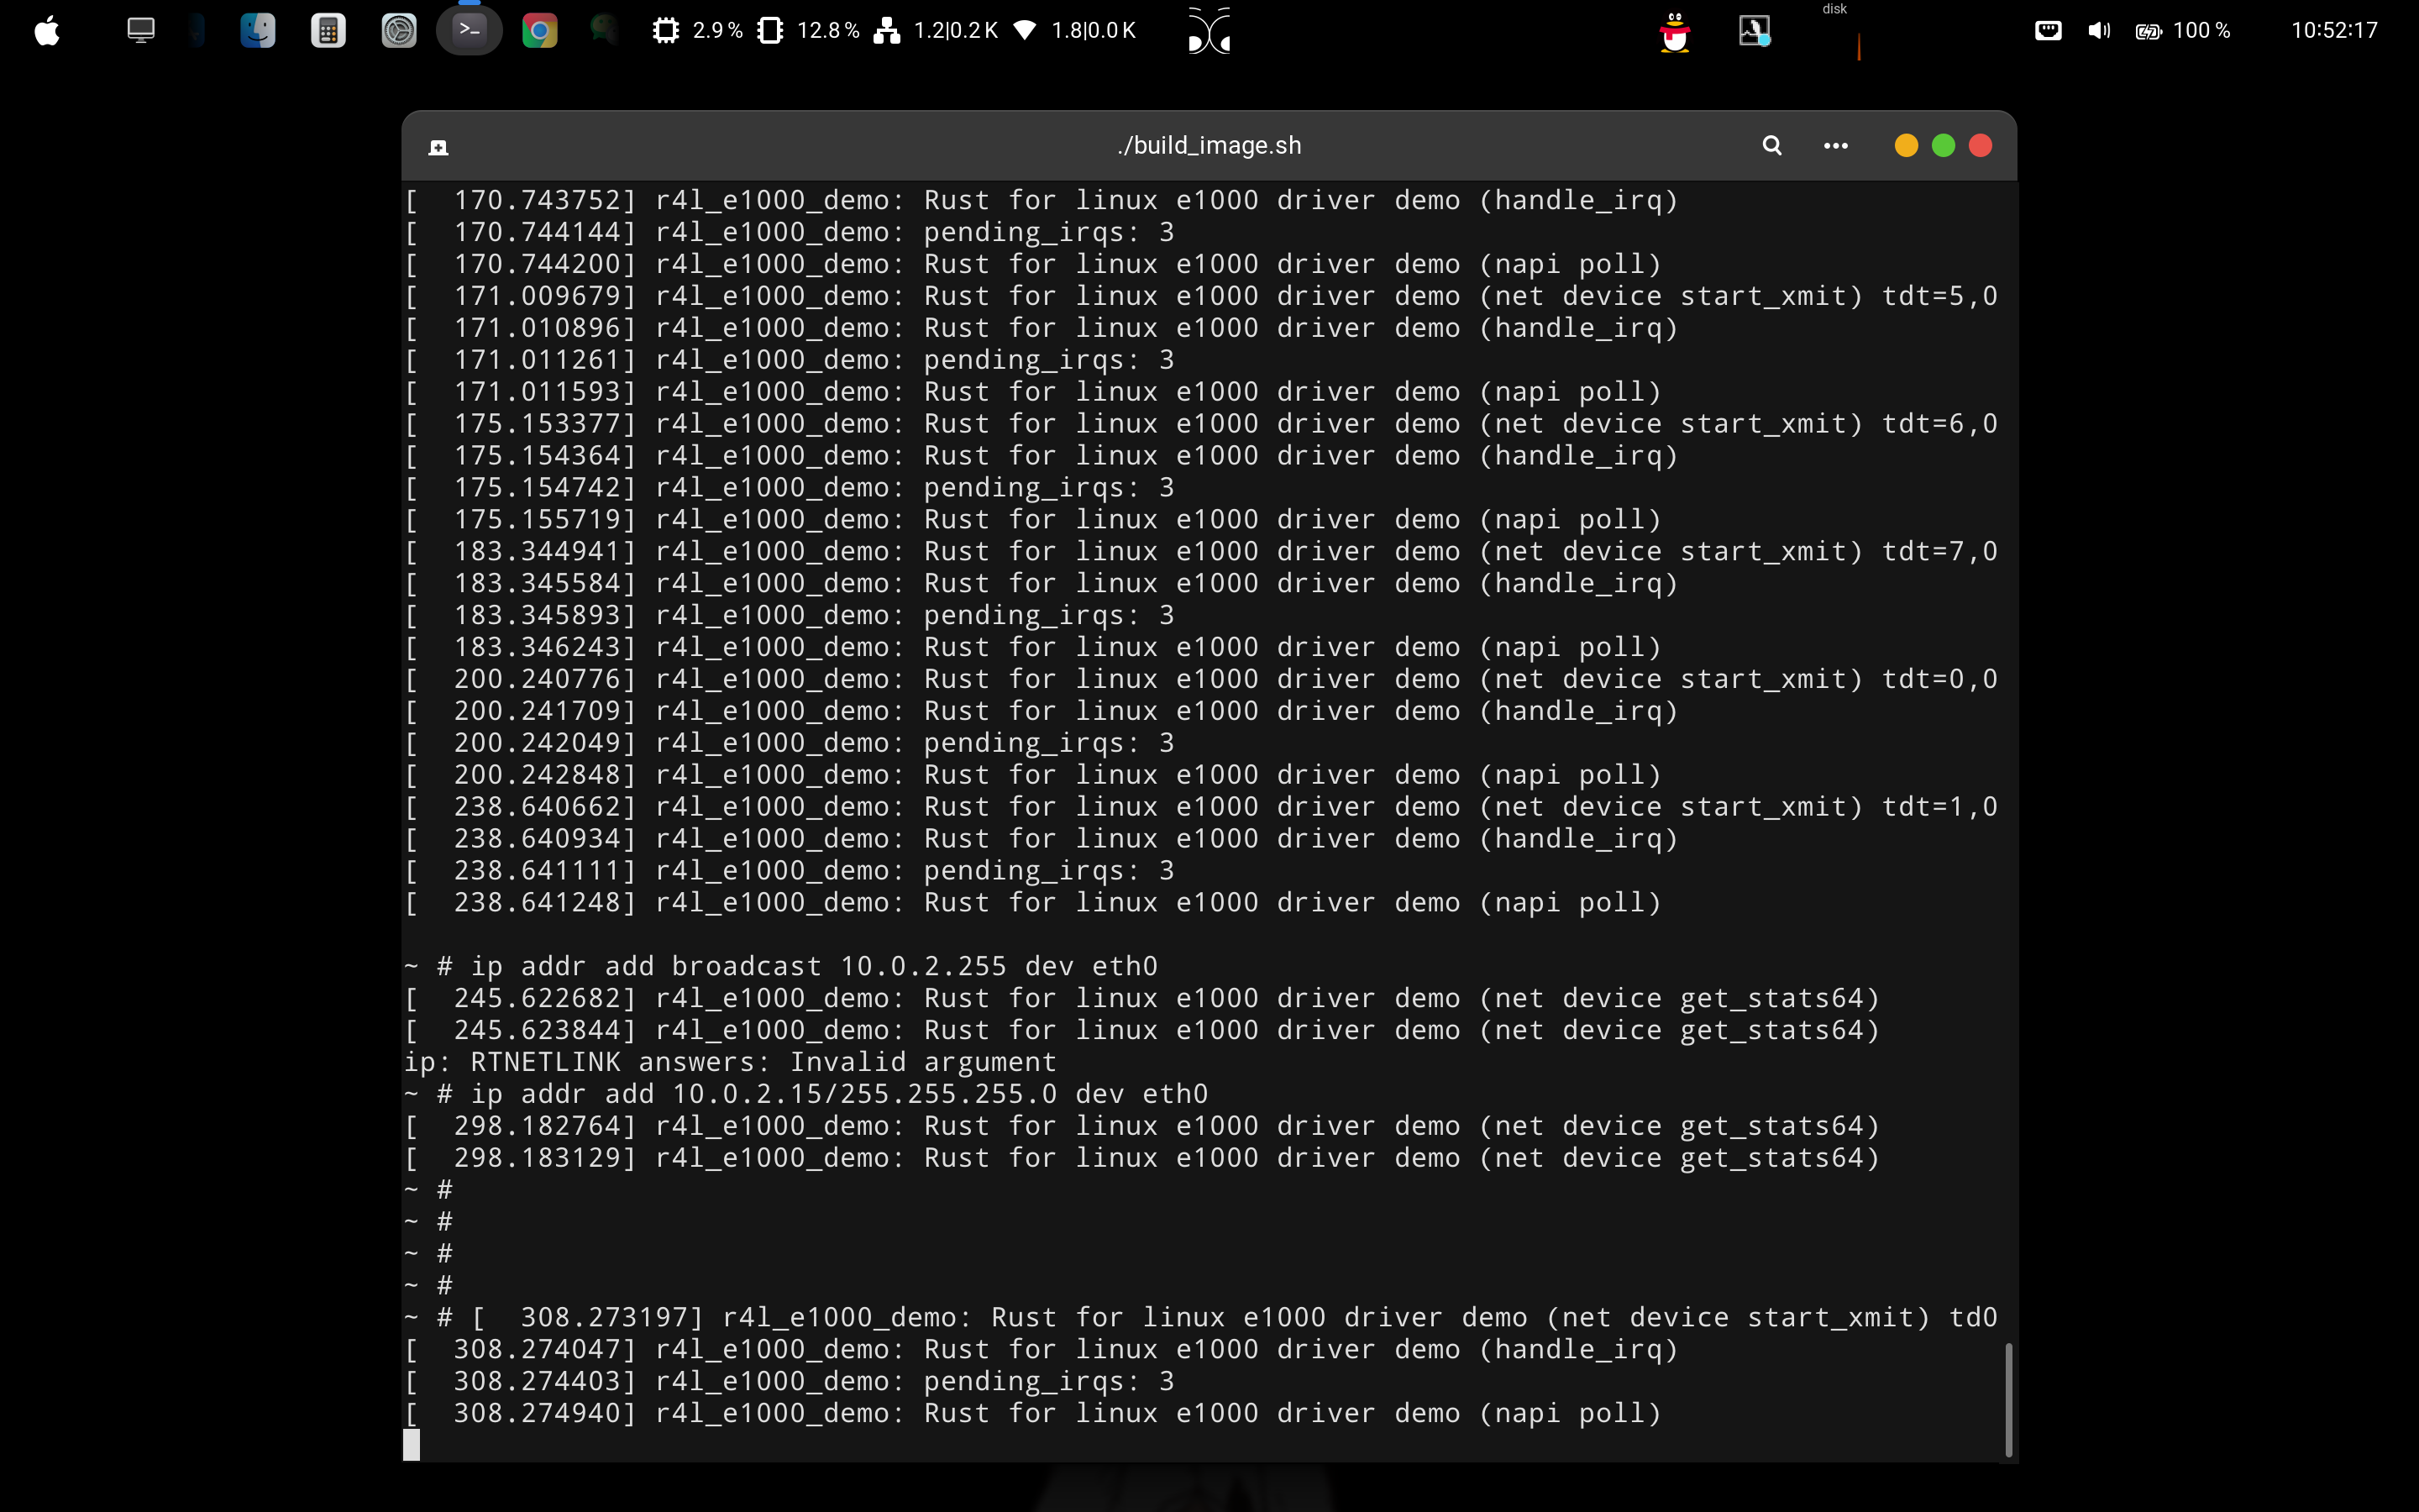Click the battery 100% indicator
This screenshot has width=2419, height=1512.
click(x=2183, y=31)
